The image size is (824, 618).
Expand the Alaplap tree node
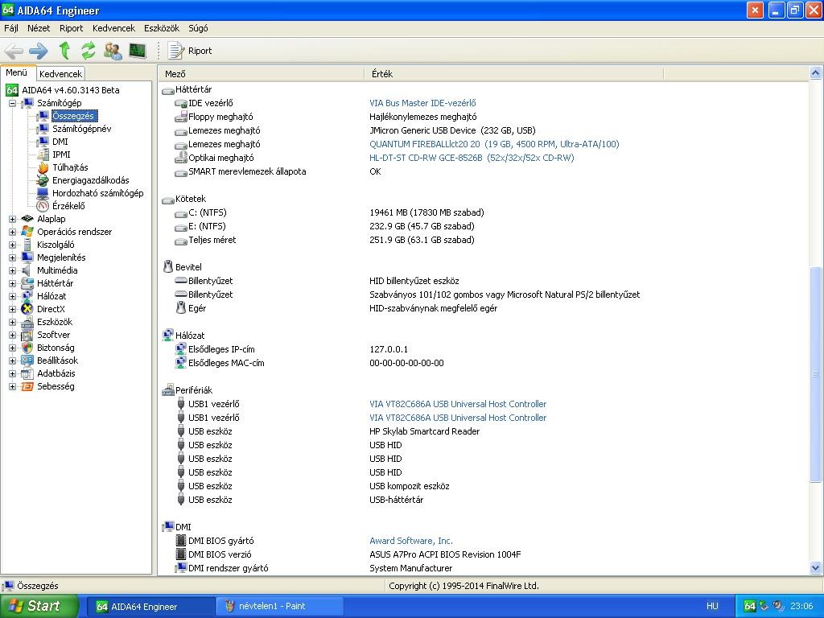pos(13,219)
